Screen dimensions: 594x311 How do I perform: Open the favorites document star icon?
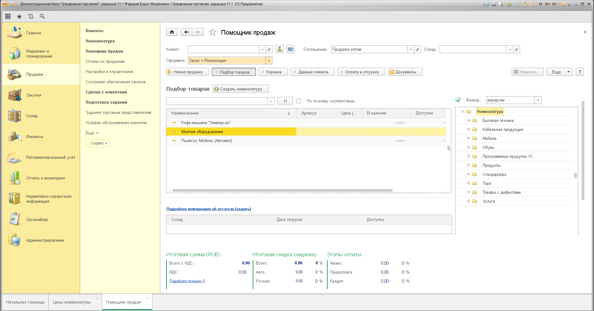(x=516, y=4)
